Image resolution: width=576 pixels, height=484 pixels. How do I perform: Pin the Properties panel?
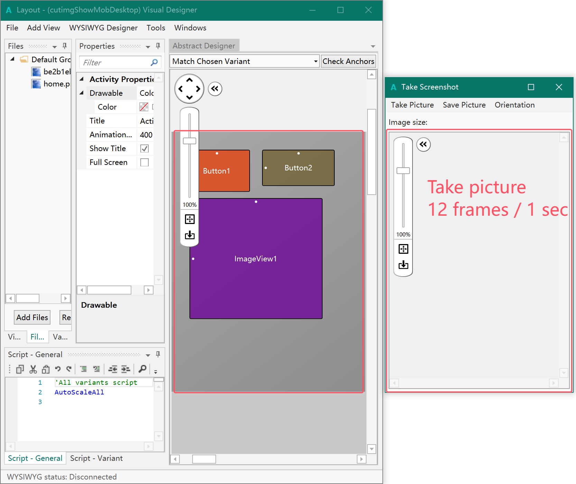tap(158, 46)
